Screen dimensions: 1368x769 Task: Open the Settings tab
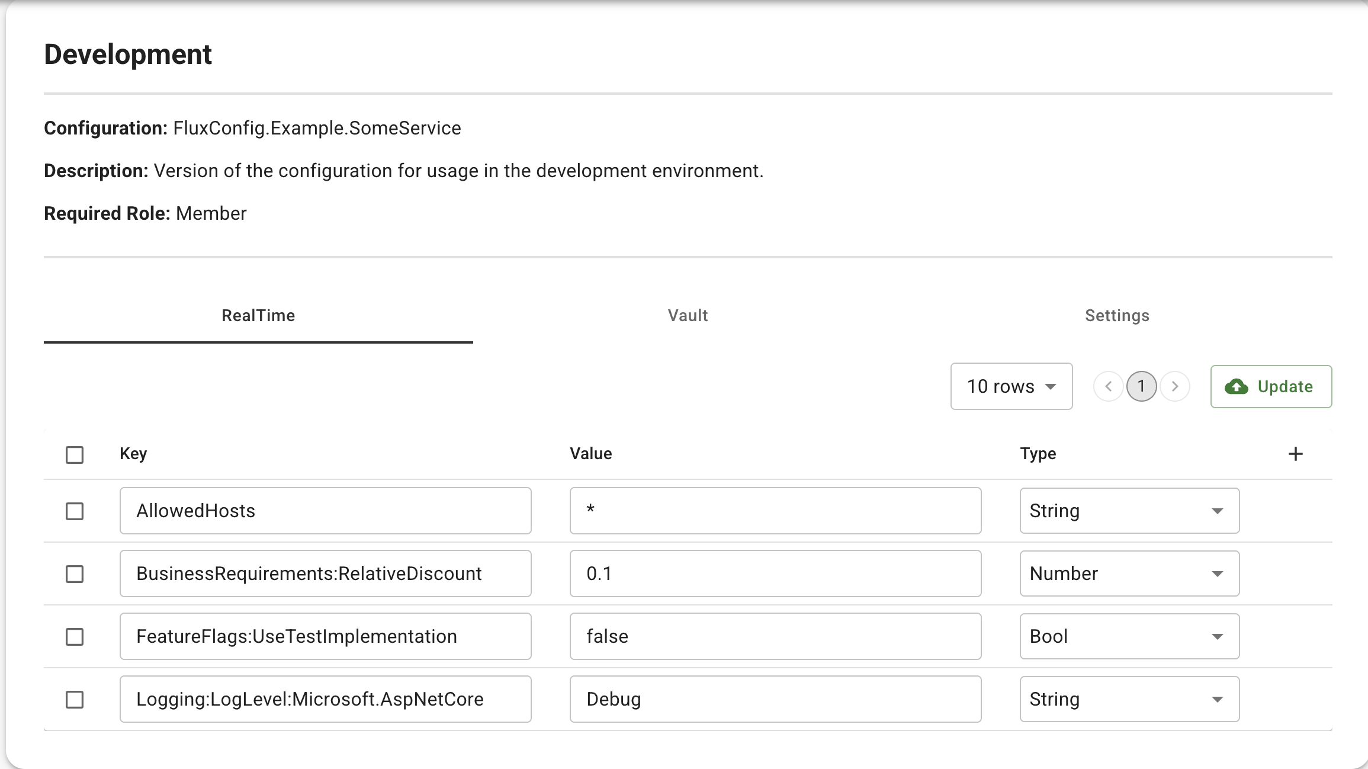point(1117,316)
